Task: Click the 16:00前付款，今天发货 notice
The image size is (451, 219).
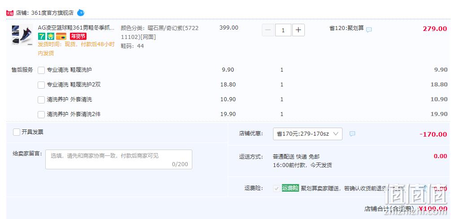Action: (302, 165)
